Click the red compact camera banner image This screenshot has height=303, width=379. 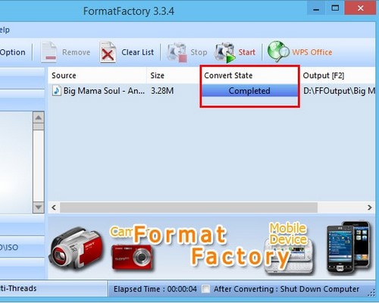[133, 257]
